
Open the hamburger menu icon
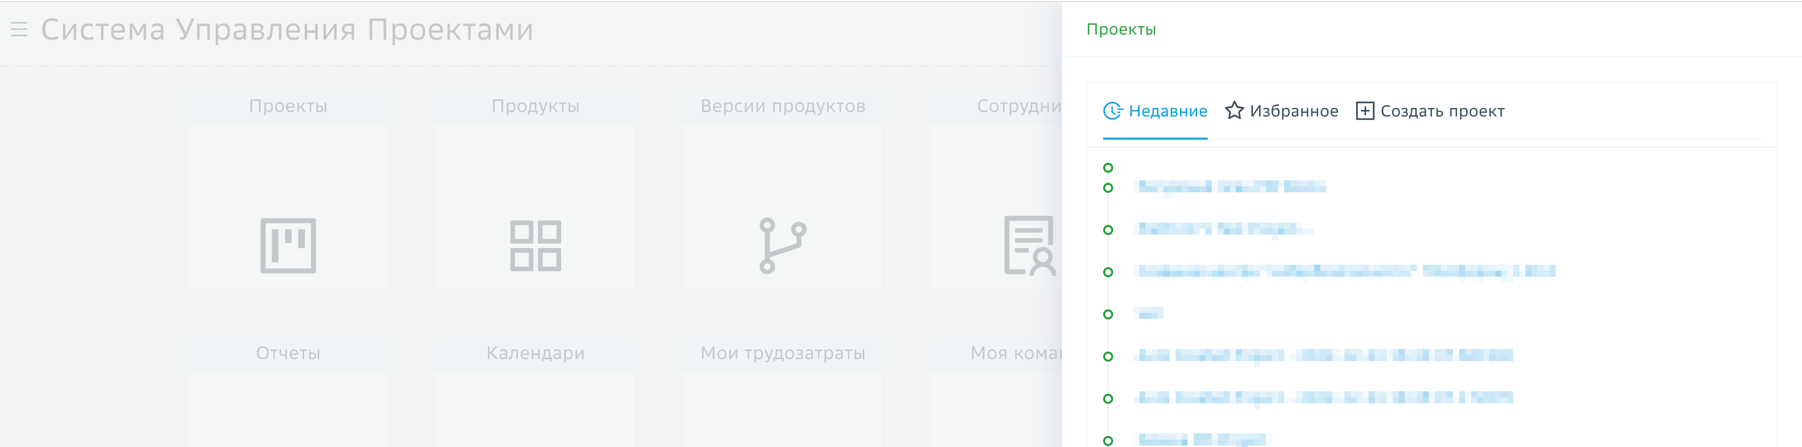pos(19,29)
